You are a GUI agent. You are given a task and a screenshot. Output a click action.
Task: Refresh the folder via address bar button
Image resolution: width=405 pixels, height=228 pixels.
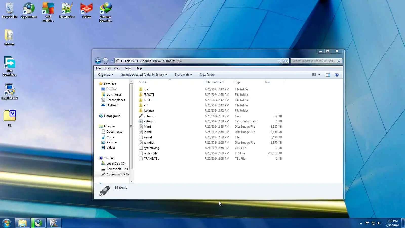point(286,61)
